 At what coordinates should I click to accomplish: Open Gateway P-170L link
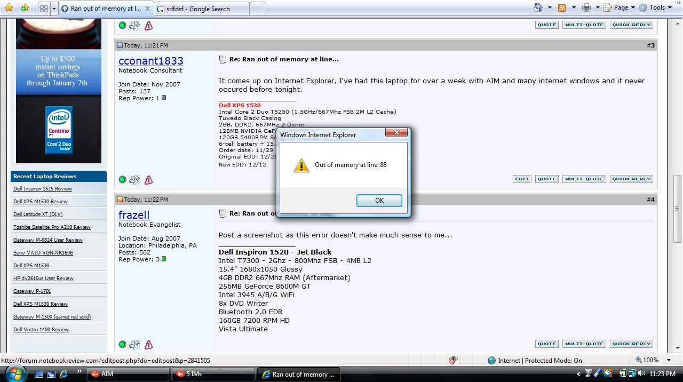click(32, 291)
